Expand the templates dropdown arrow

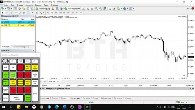coord(133,9)
